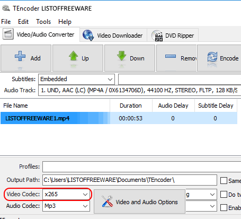The width and height of the screenshot is (241, 219).
Task: Click the green Up arrow icon
Action: tap(74, 56)
